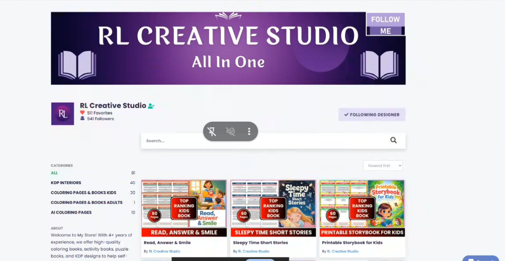Viewport: 505px width, 261px height.
Task: Open Coloring Pages & Books Kids category
Action: (x=83, y=193)
